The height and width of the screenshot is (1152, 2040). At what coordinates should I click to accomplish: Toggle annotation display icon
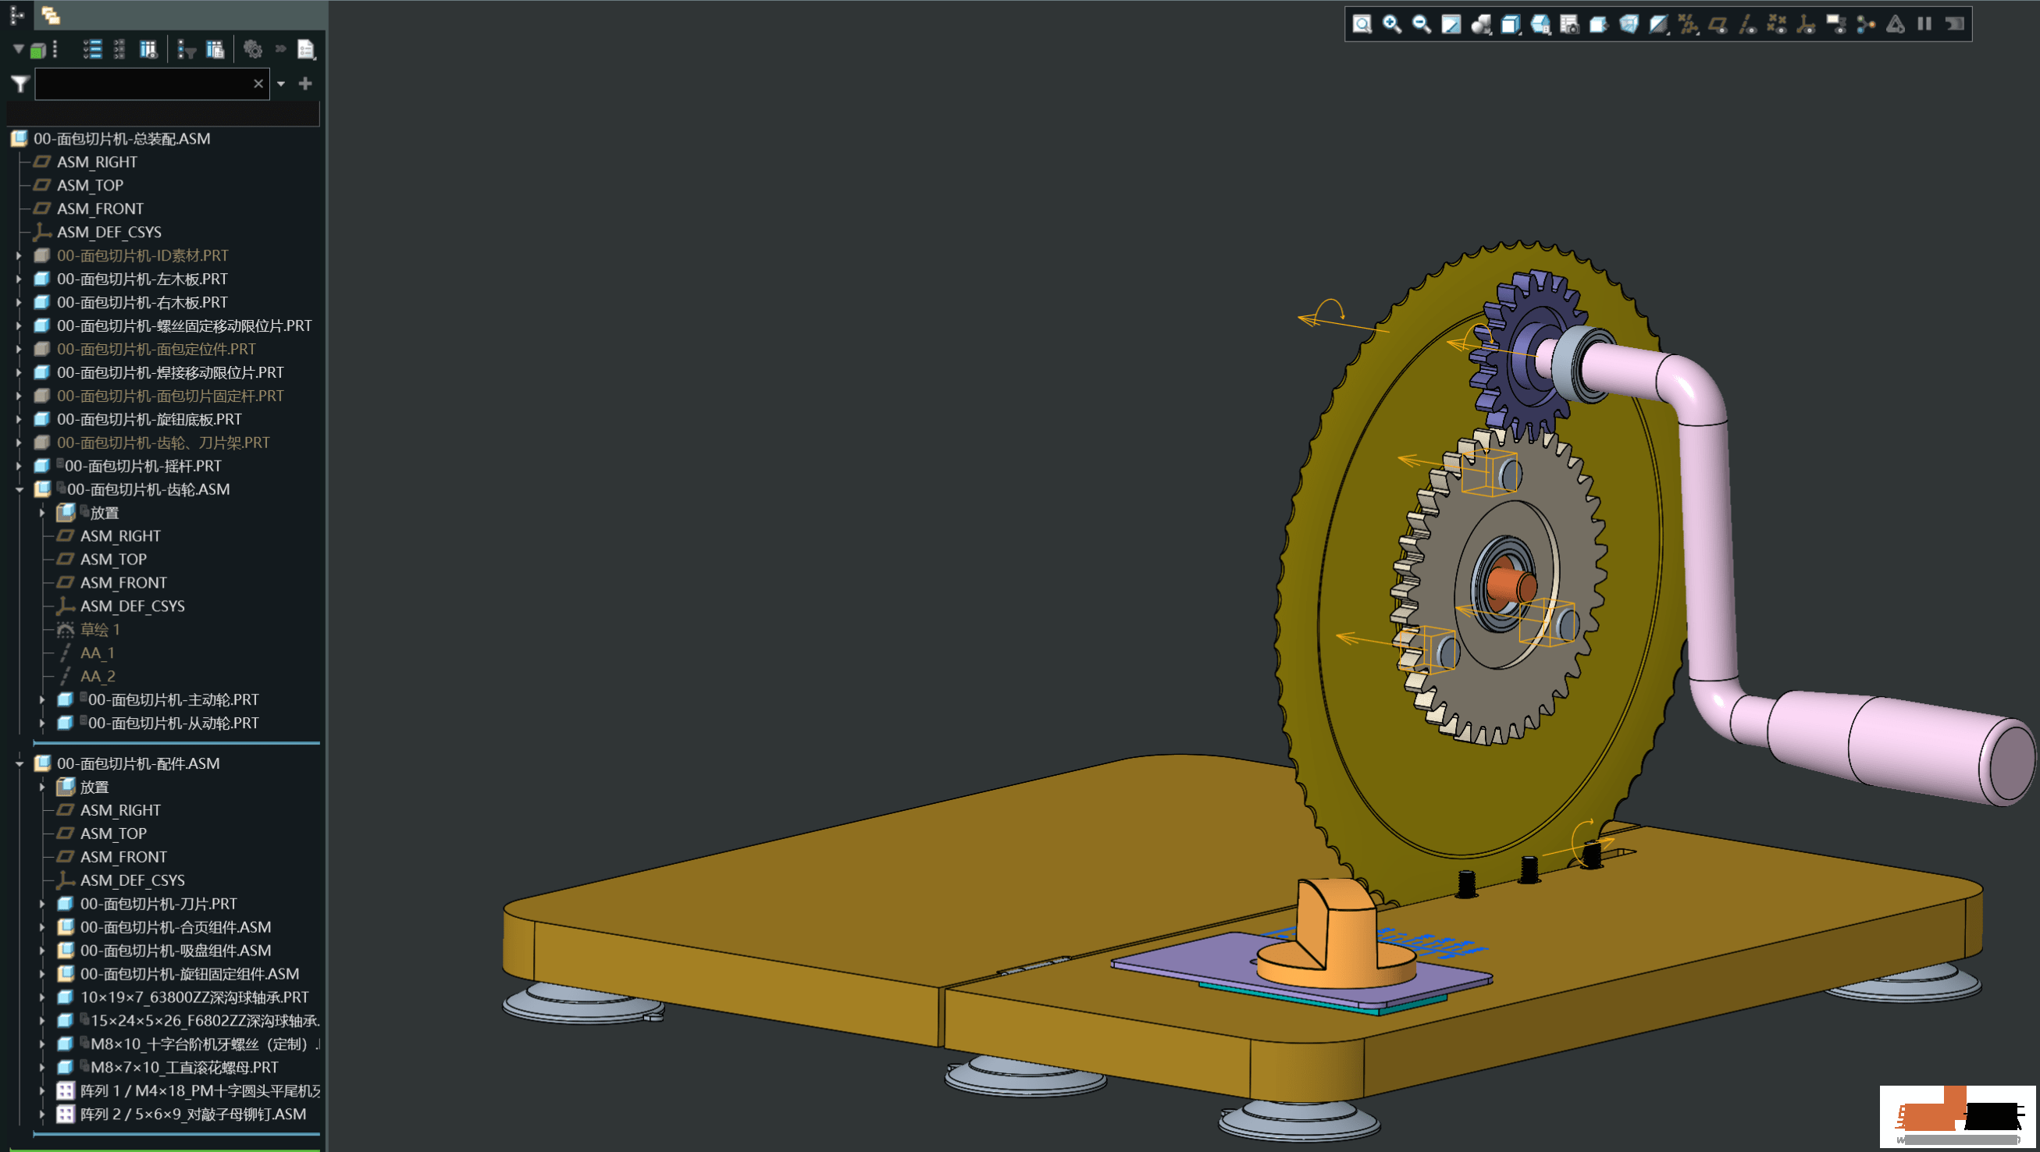coord(1835,24)
